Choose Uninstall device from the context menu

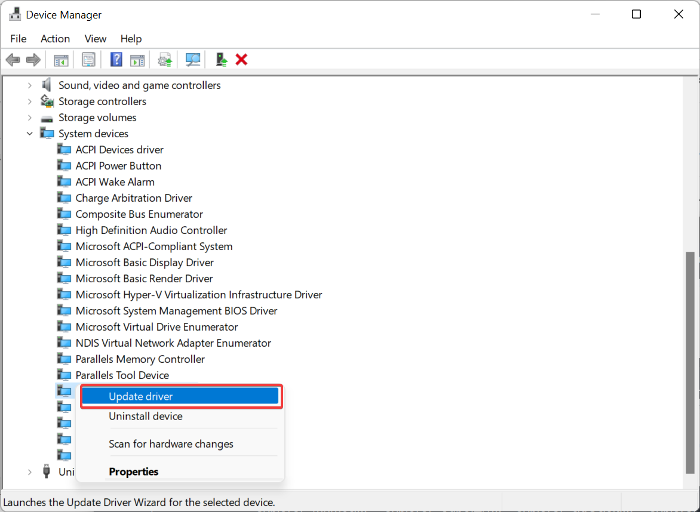click(x=181, y=416)
